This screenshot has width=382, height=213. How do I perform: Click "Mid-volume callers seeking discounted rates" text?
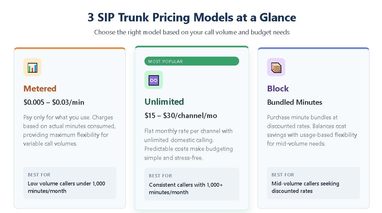point(305,187)
